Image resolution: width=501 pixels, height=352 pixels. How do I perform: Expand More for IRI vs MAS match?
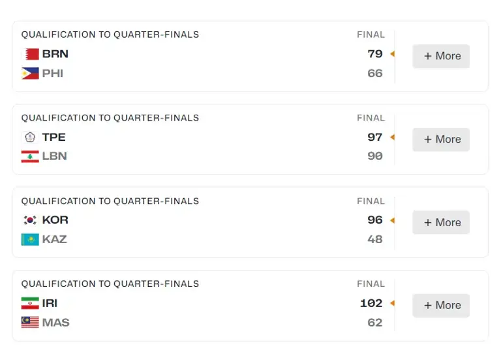(441, 305)
